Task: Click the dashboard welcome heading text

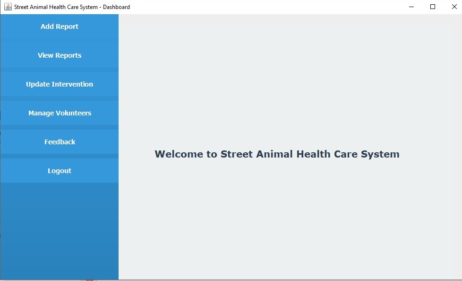Action: pyautogui.click(x=277, y=154)
